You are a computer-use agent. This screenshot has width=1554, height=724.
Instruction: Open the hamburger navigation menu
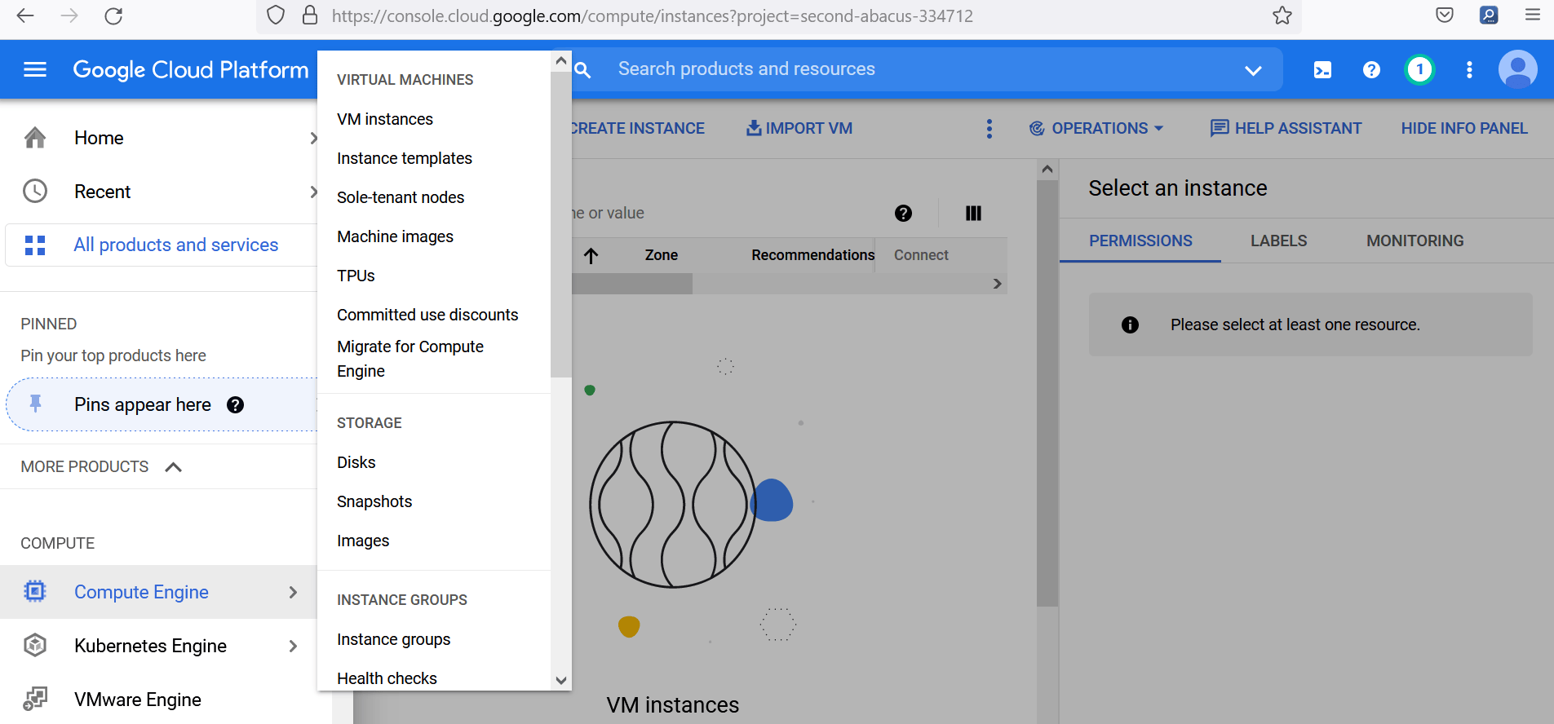[35, 69]
